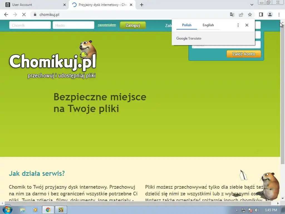Choose Polish in the translate popup
The image size is (285, 214).
[x=187, y=25]
